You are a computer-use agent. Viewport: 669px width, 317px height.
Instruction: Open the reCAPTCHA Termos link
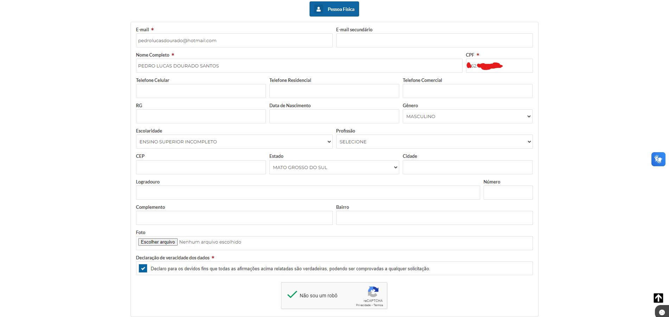coord(378,305)
